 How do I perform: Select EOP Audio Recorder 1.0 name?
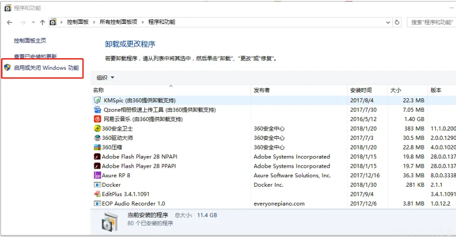[x=134, y=204]
